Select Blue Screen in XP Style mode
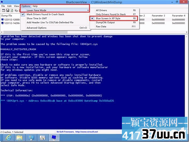This screenshot has height=142, width=189. [x=115, y=18]
